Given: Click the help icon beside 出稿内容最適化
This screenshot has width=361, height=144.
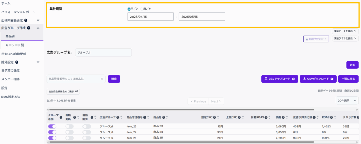Looking at the screenshot, I should (x=26, y=20).
